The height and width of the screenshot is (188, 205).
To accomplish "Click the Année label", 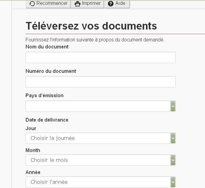I will (x=33, y=172).
